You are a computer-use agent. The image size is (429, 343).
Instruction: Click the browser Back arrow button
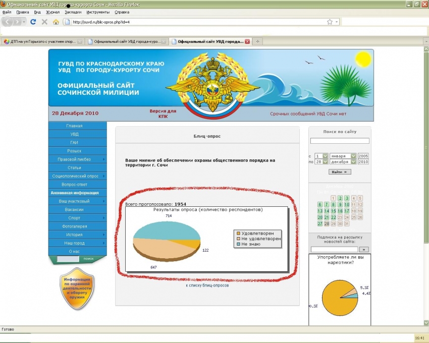click(8, 22)
